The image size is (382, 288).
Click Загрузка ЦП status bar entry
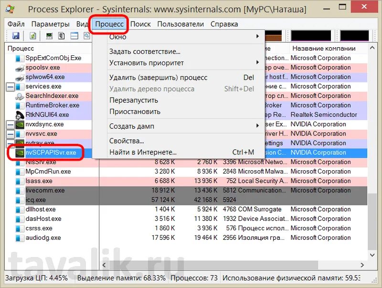[37, 278]
